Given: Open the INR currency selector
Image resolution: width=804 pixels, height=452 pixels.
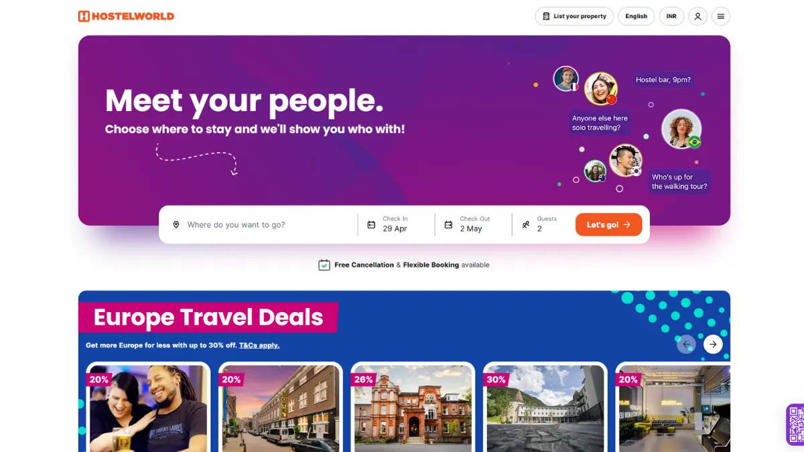Looking at the screenshot, I should tap(671, 16).
